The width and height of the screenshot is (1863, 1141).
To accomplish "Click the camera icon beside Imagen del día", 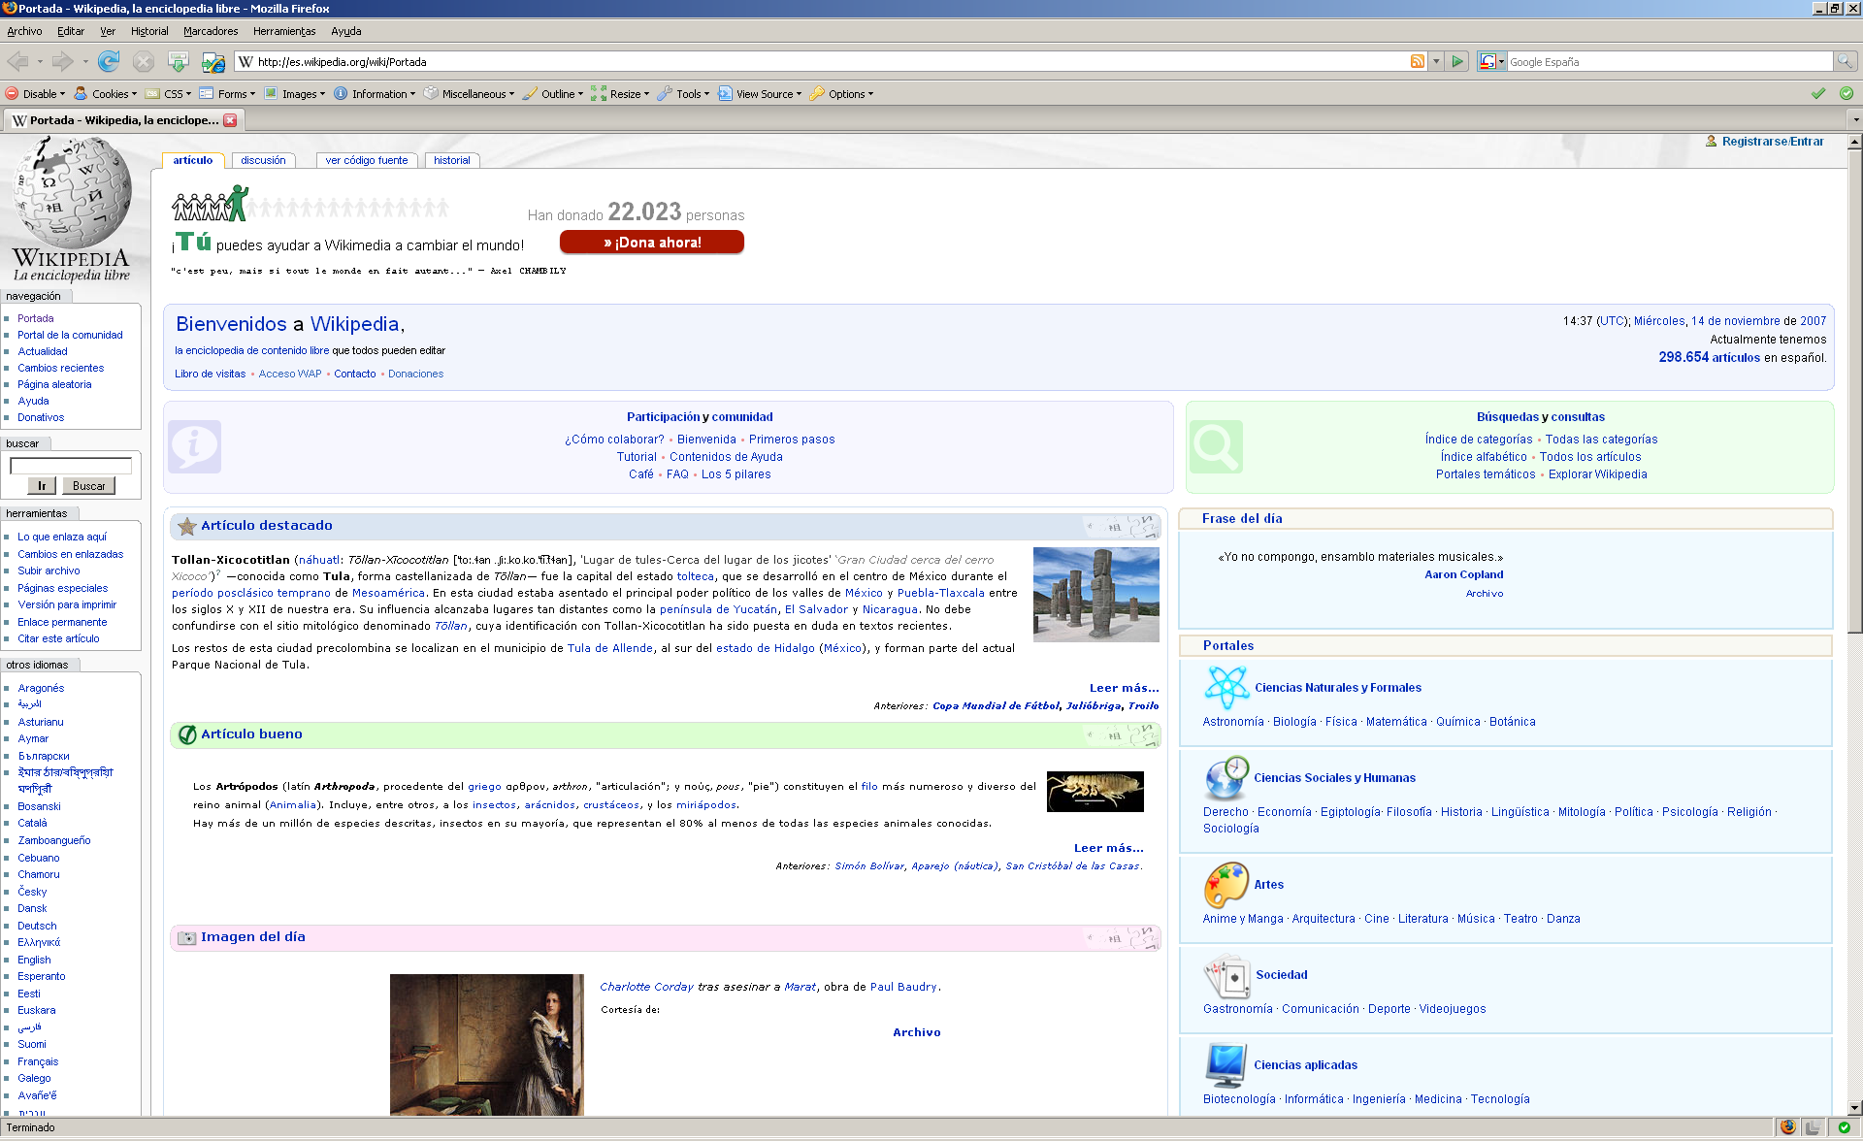I will point(187,937).
